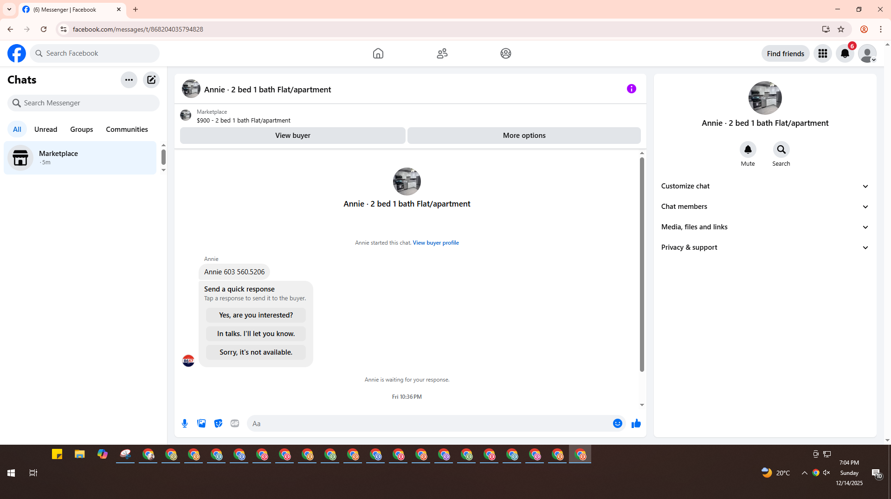Send a thumbs-up like
Screen dimensions: 891x499
coord(636,423)
